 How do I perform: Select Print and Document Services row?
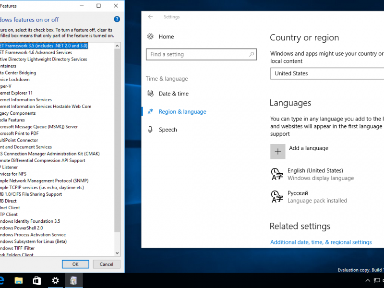[x=26, y=147]
